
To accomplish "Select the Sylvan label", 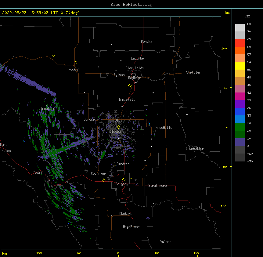I will [119, 75].
